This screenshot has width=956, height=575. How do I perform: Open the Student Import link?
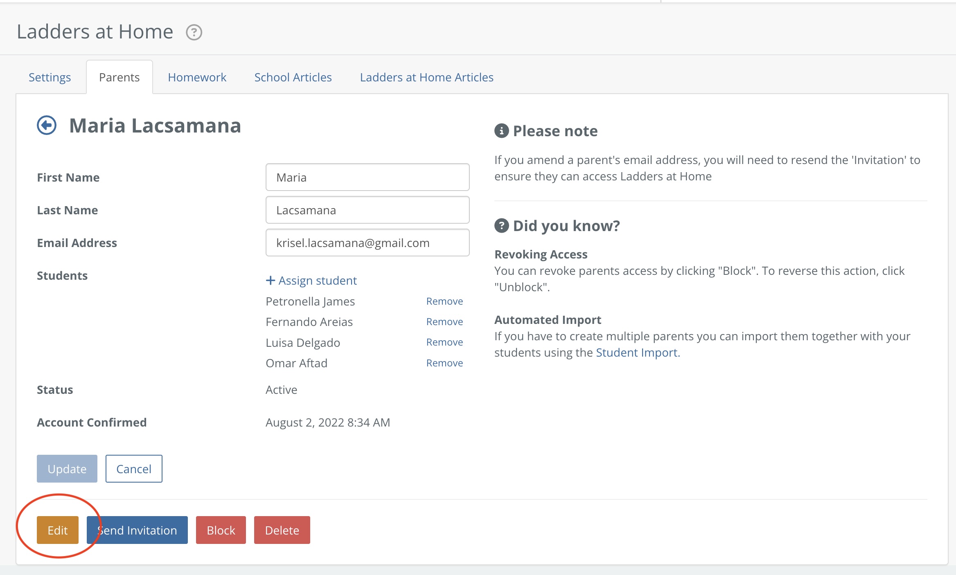[x=636, y=353]
